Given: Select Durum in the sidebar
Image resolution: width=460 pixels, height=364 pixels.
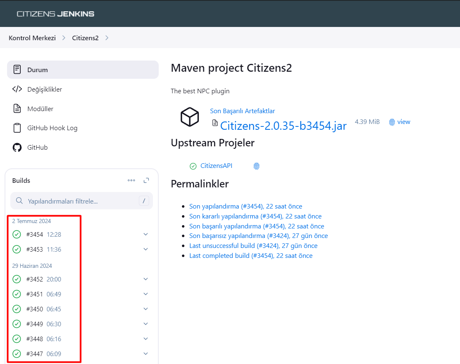Looking at the screenshot, I should 83,70.
